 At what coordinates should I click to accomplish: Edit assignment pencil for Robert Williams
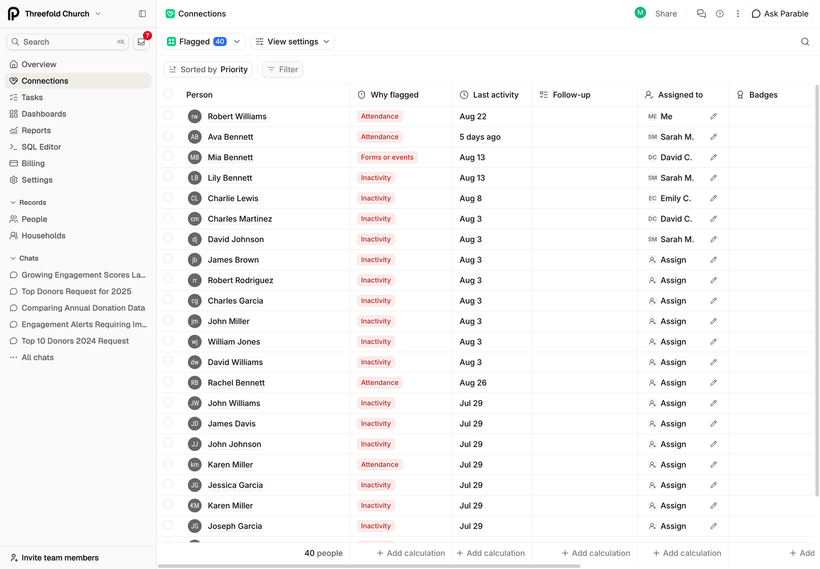714,117
